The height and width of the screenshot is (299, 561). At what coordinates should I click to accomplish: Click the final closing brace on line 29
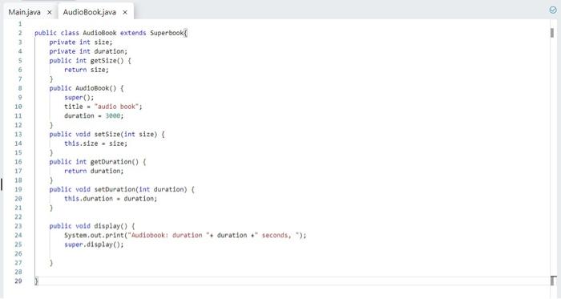(x=36, y=281)
